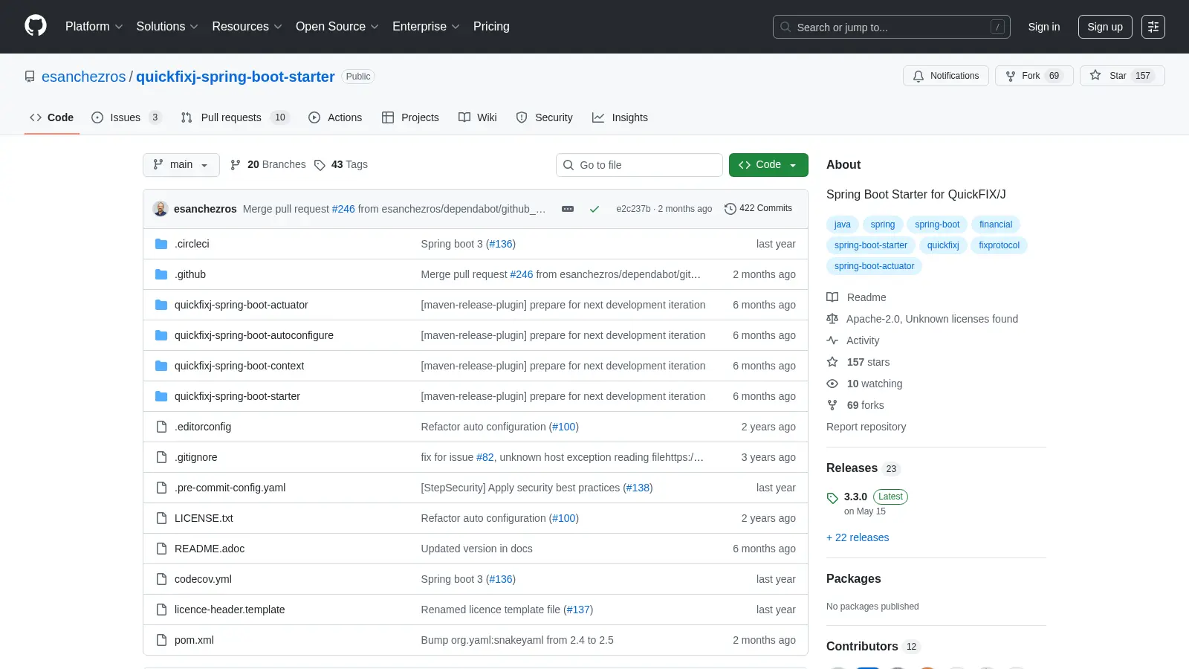1189x669 pixels.
Task: Select the fixprotocol topic tag
Action: click(999, 245)
